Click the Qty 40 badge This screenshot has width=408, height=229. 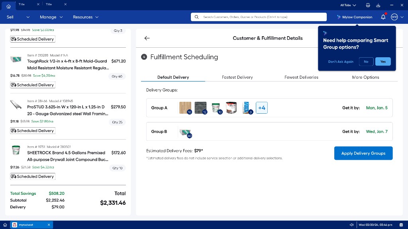click(117, 76)
